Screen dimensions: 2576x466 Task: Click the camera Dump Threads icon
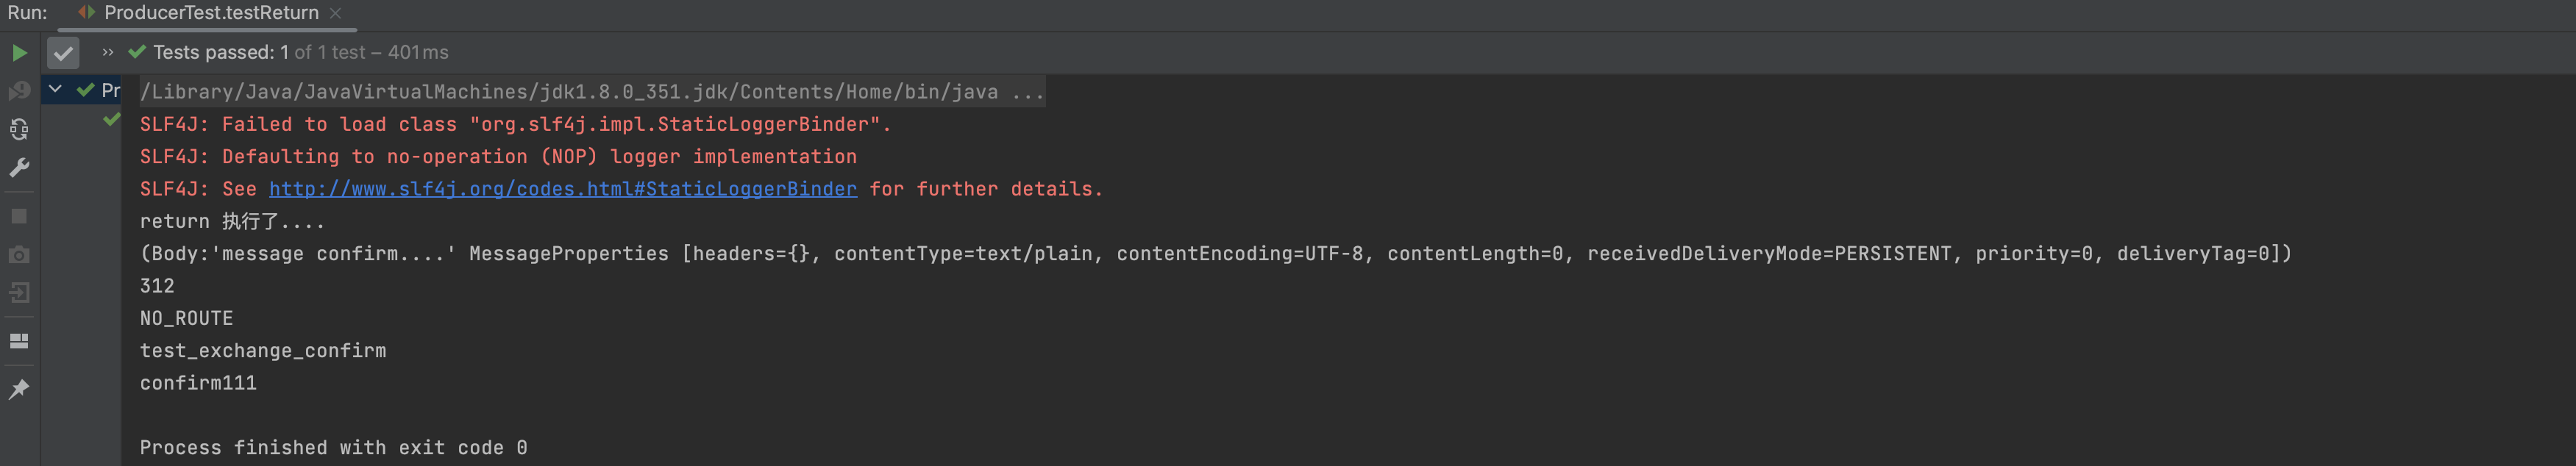coord(19,255)
